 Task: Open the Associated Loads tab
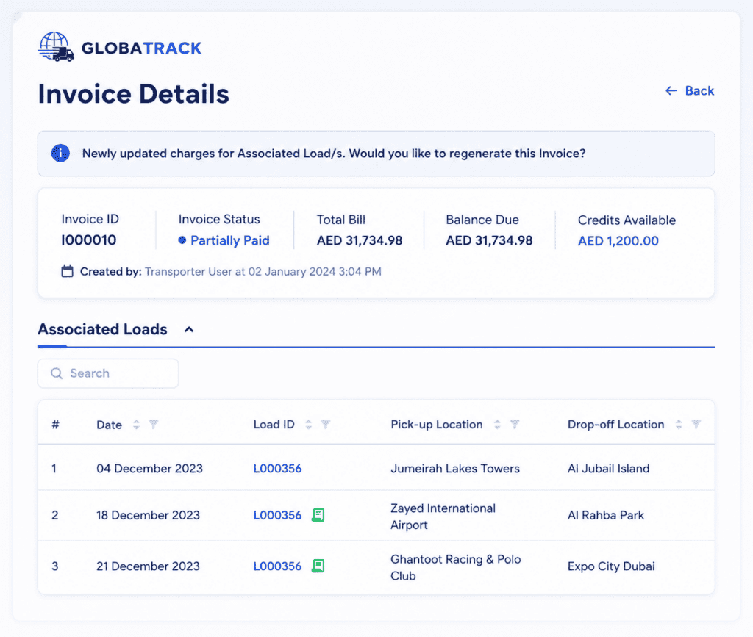click(103, 330)
